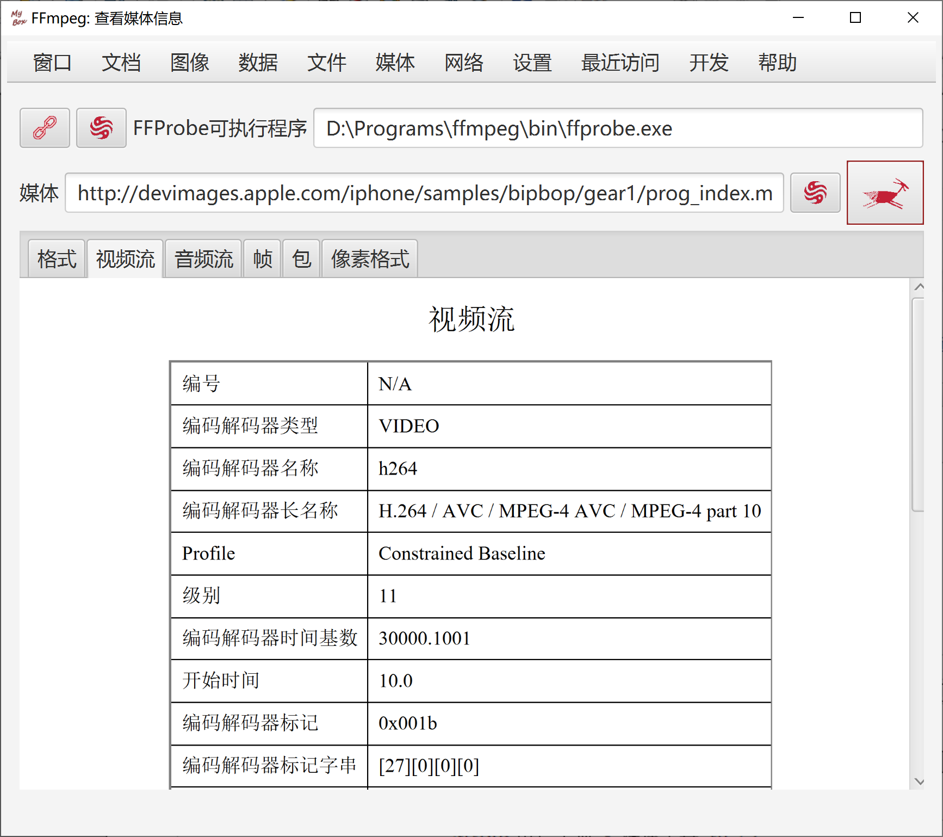The image size is (943, 837).
Task: Open the 帧 tab
Action: click(262, 259)
